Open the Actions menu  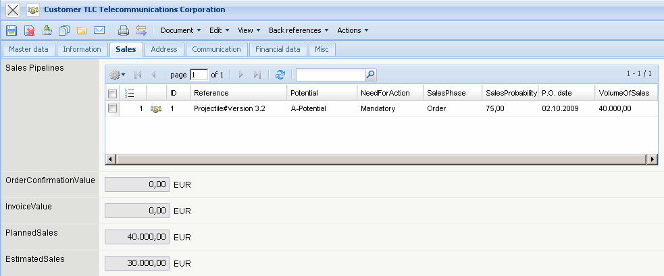click(x=353, y=30)
